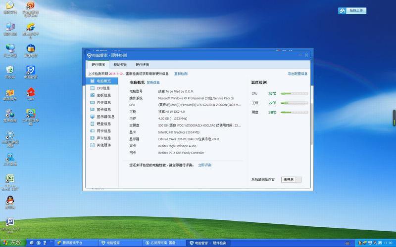Select 声卡信息 in the sidebar
Image resolution: width=396 pixels, height=247 pixels.
pos(101,138)
